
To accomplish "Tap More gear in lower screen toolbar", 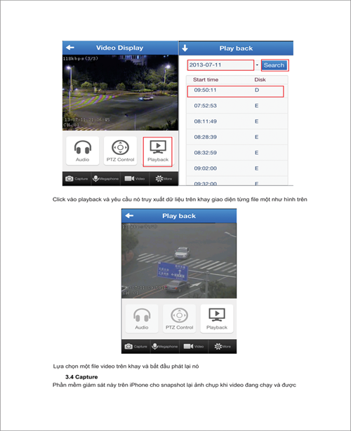I will pyautogui.click(x=223, y=346).
